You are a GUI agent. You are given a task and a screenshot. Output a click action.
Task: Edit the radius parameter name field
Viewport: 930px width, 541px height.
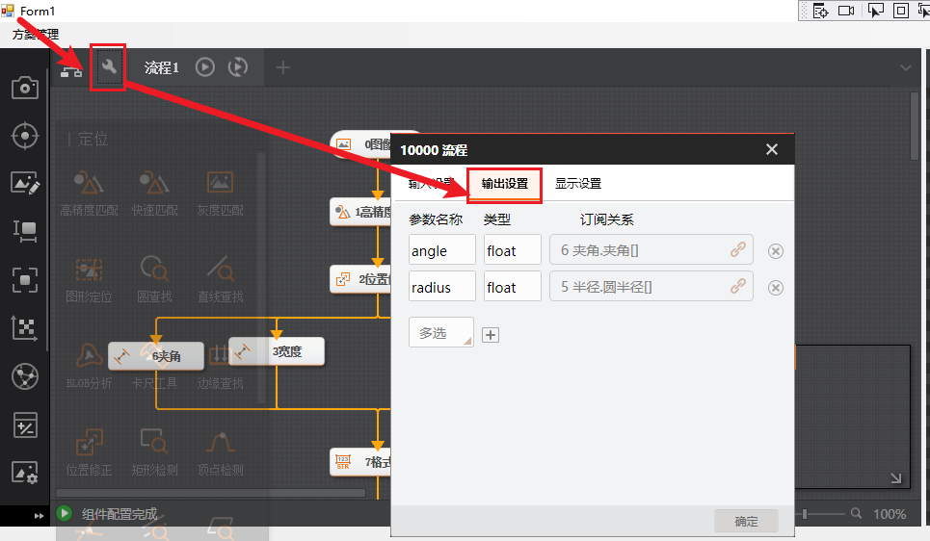(441, 287)
